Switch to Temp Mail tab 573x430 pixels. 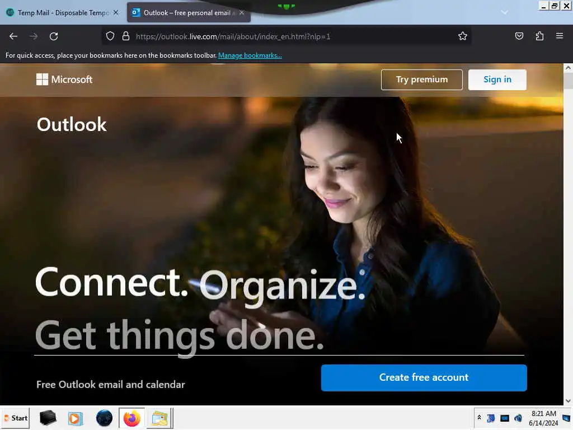(63, 12)
